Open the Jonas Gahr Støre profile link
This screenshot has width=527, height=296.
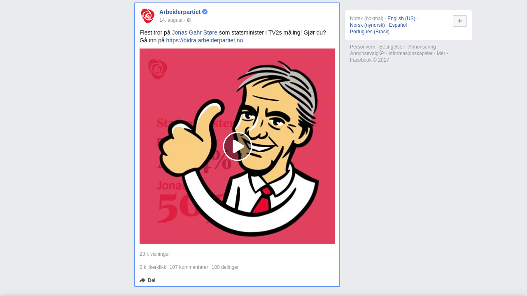coord(194,32)
